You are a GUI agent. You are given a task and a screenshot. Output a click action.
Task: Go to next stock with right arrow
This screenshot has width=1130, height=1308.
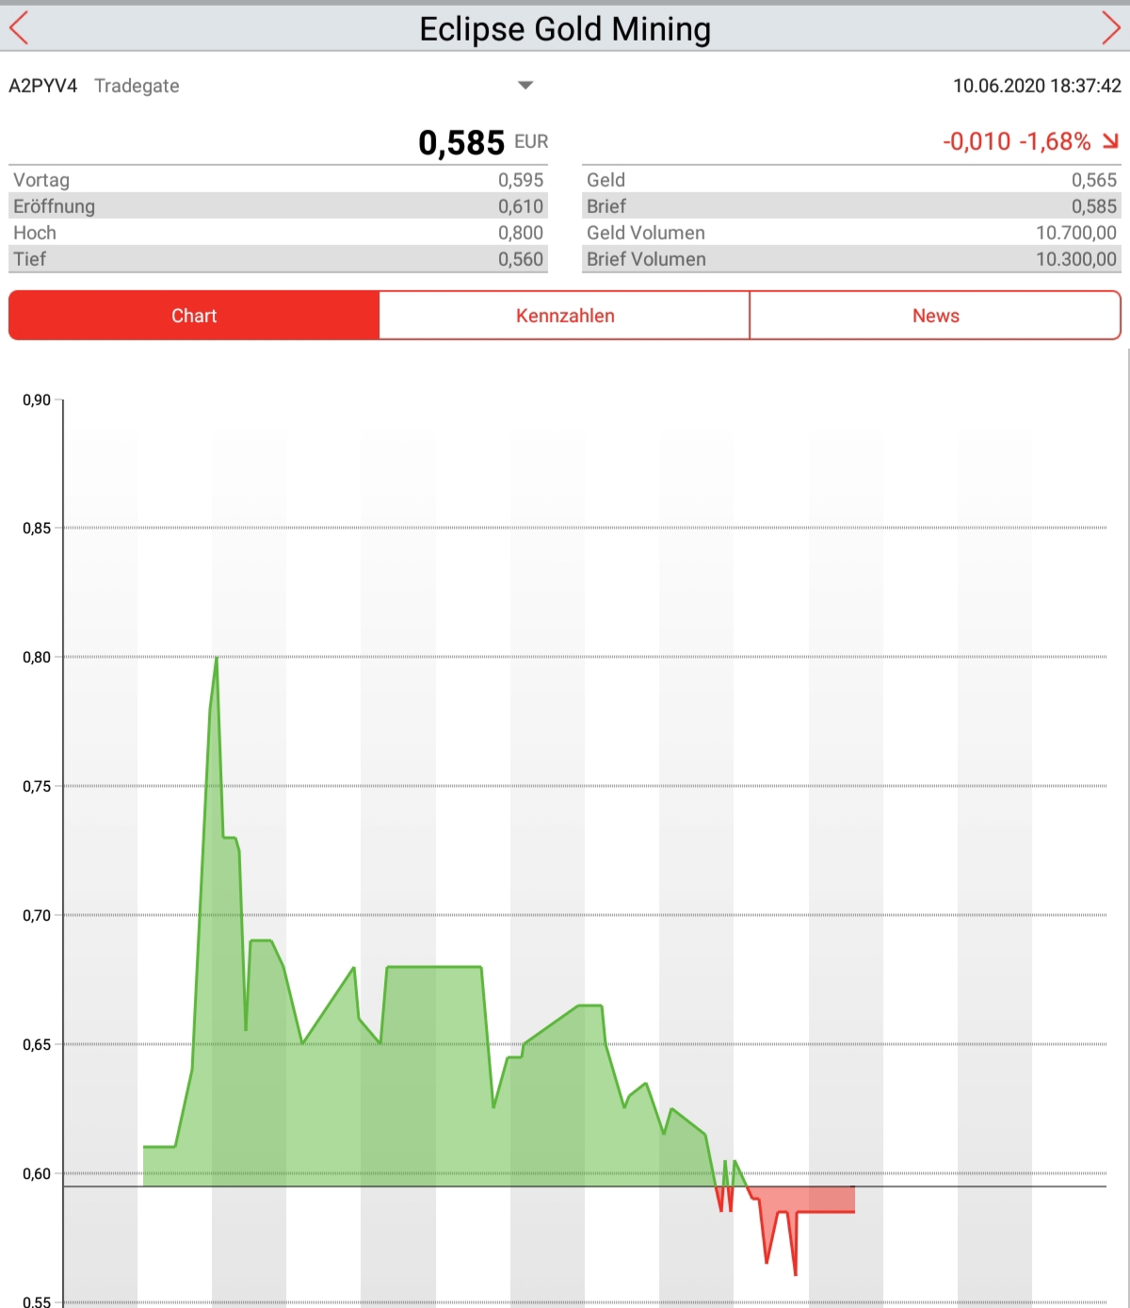pos(1111,28)
